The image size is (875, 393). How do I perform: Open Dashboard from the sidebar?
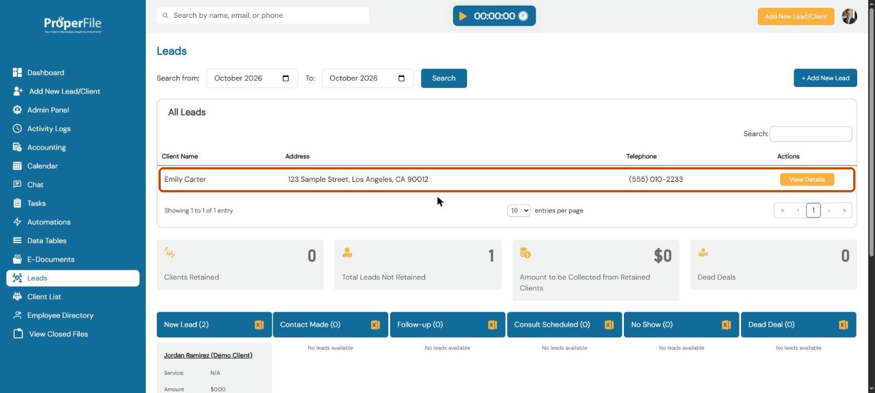coord(46,72)
